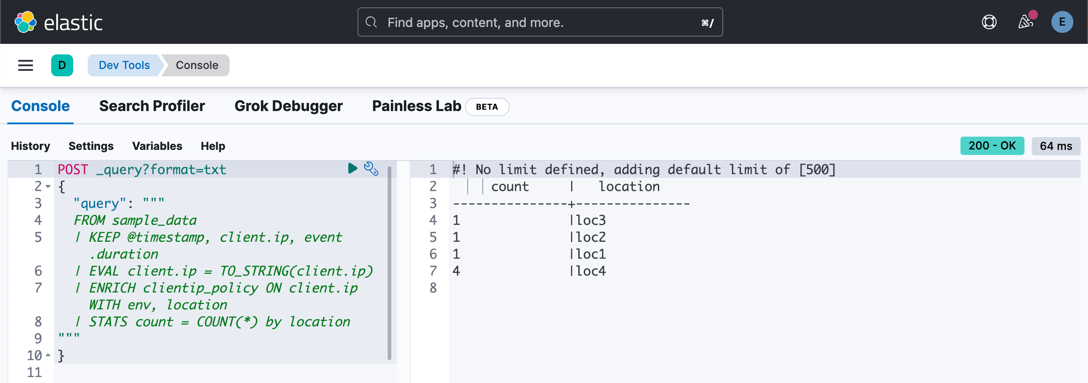1088x383 pixels.
Task: Open the Variables panel
Action: pos(157,146)
